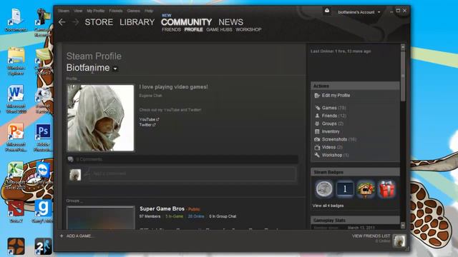Go back with the left arrow
Screen dimensions: 458x257
(62, 22)
